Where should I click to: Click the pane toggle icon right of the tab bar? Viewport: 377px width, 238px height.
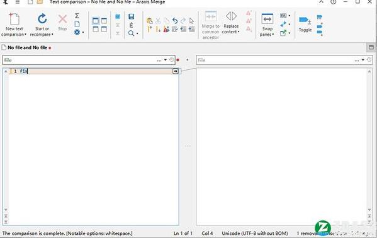click(371, 47)
